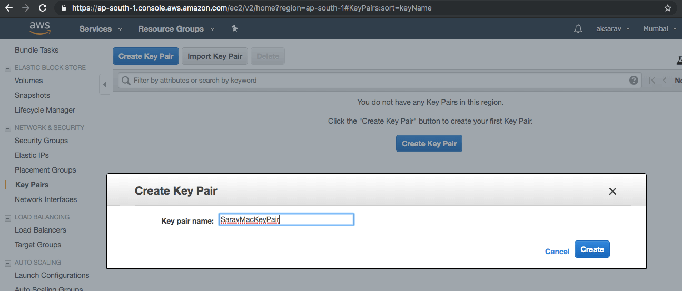
Task: Open the Services dropdown menu
Action: 101,29
